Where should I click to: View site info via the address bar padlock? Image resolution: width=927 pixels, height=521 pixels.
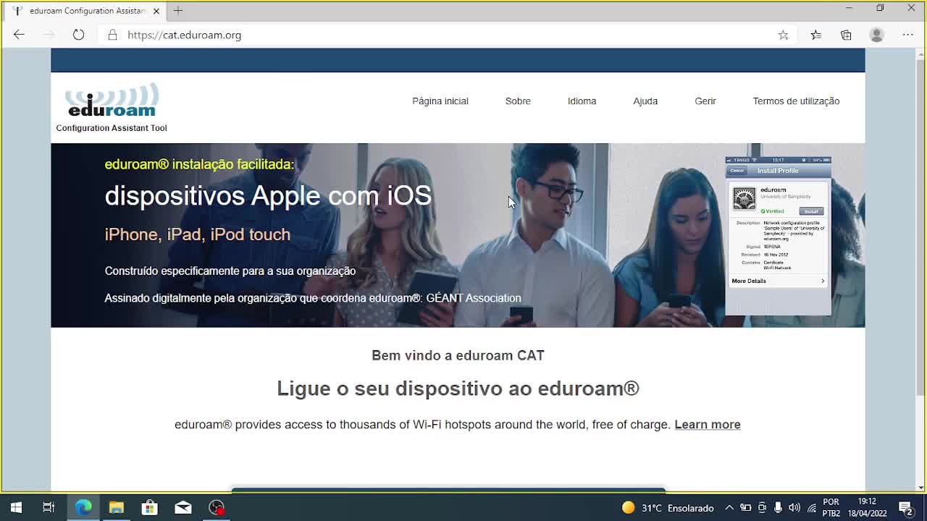point(112,35)
